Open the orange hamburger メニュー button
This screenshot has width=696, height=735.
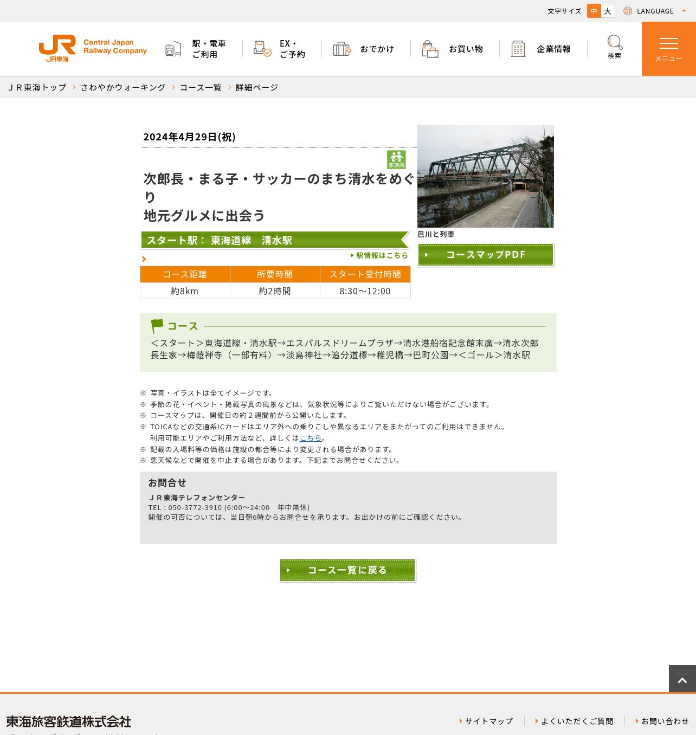(x=669, y=49)
